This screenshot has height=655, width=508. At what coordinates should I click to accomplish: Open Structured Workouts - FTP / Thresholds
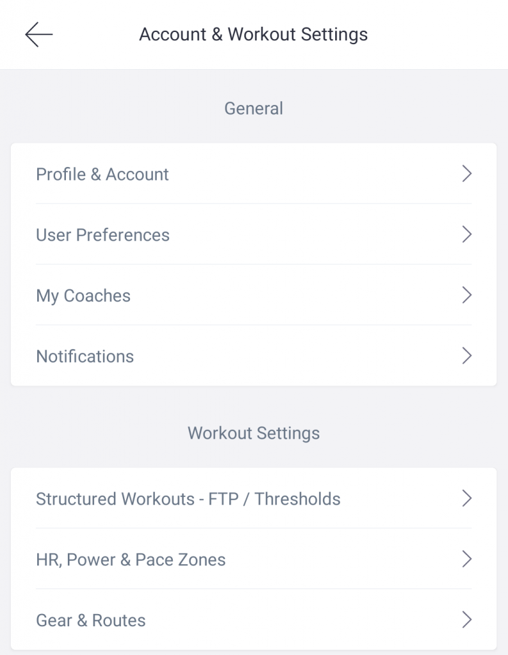coord(253,498)
